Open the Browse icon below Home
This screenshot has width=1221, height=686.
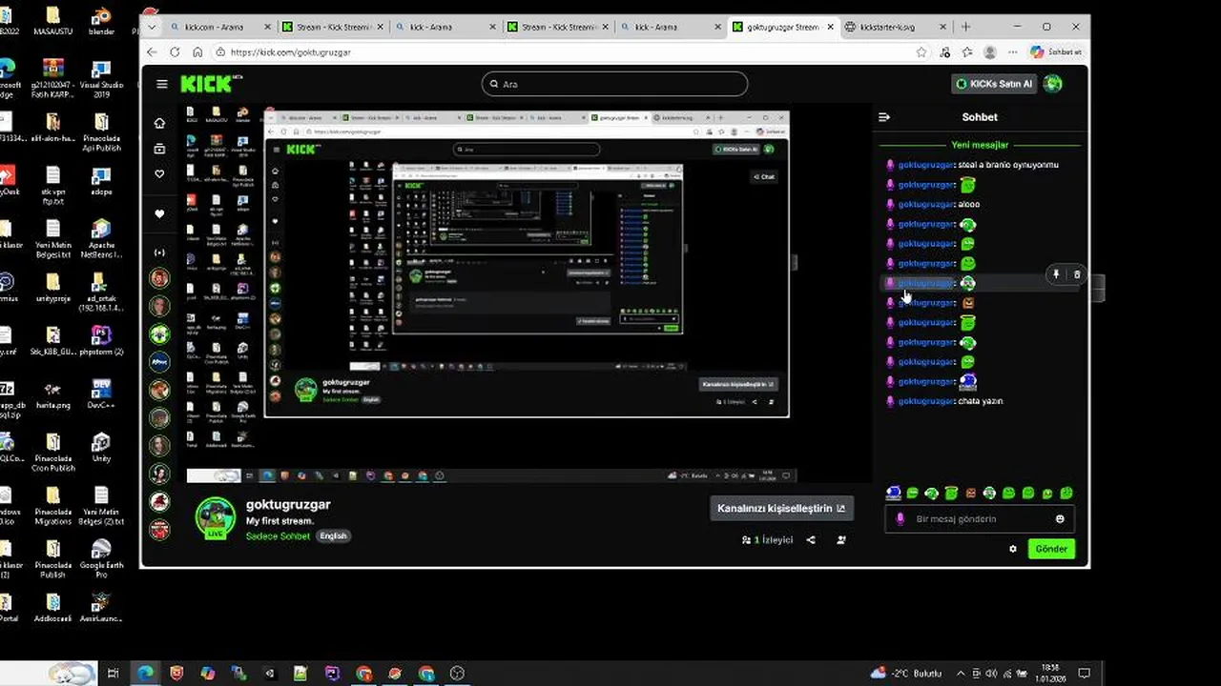pyautogui.click(x=159, y=149)
